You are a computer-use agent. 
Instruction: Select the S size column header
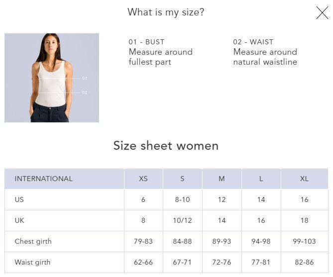click(x=182, y=179)
